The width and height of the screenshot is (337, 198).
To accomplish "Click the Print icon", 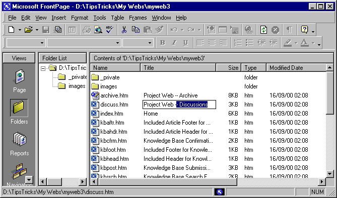I will point(87,30).
